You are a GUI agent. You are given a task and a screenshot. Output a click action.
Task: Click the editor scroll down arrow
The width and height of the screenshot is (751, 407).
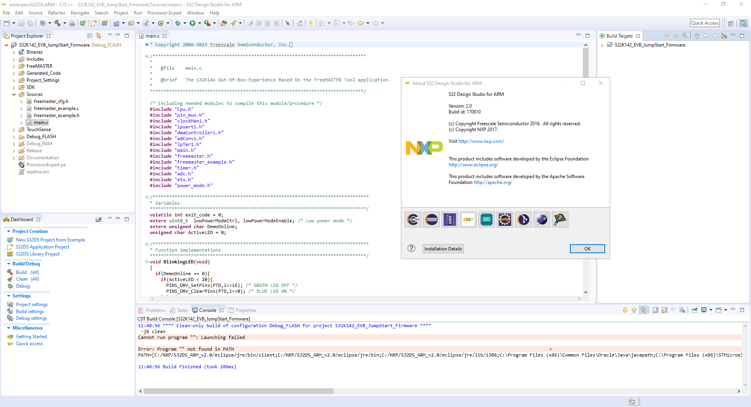coord(586,292)
